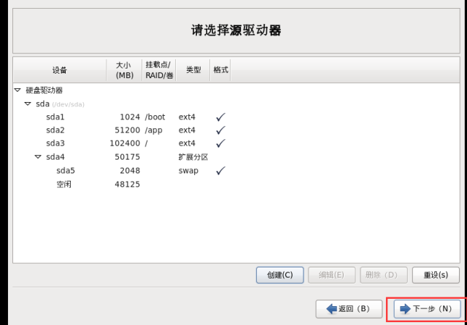
Task: Click the swap type cell
Action: 188,171
